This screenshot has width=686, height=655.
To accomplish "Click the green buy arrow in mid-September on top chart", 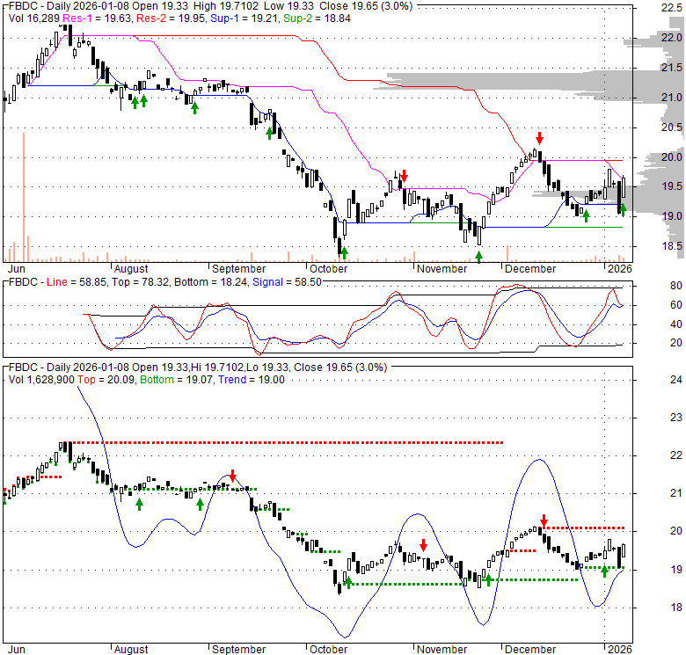I will pos(270,134).
